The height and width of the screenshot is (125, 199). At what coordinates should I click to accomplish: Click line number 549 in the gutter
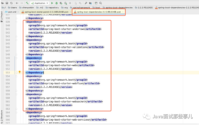click(8, 58)
